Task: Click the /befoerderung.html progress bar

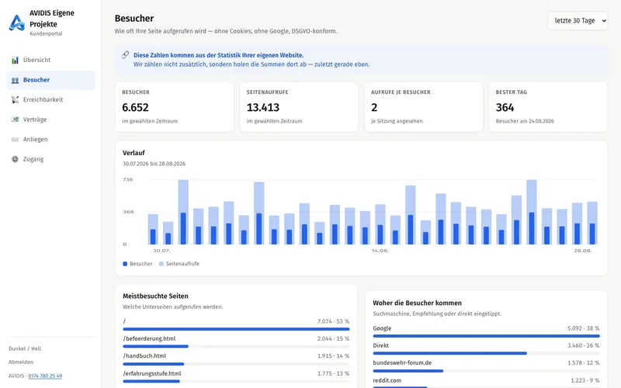Action: [x=236, y=346]
